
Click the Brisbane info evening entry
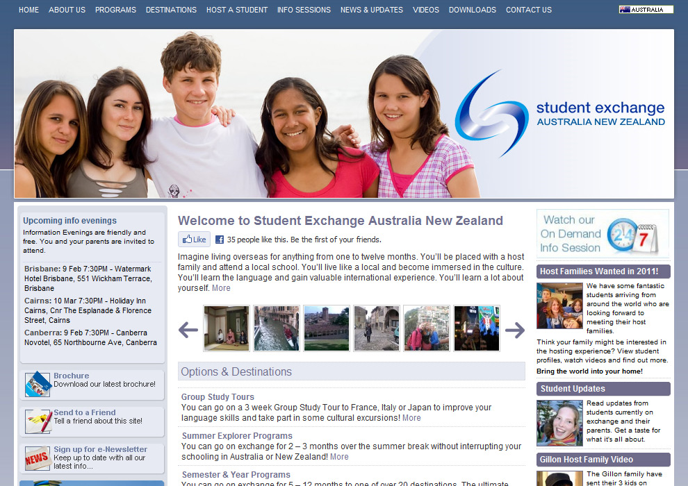coord(88,278)
